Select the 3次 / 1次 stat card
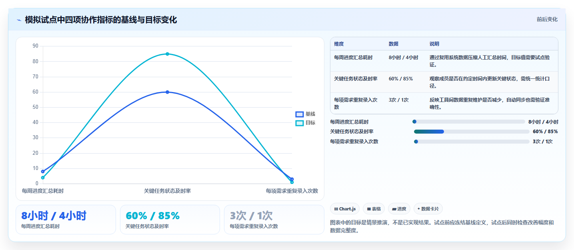Viewport: 574px width, 250px height. pos(274,220)
